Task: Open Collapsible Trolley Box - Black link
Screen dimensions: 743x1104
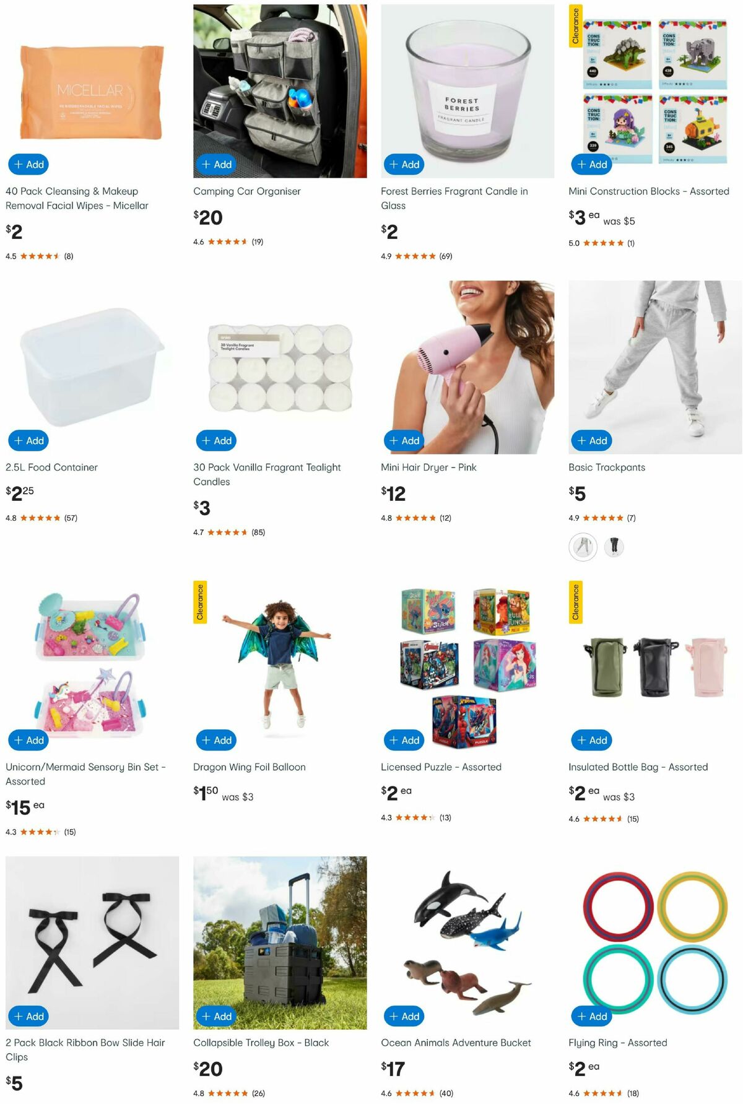Action: tap(261, 1043)
